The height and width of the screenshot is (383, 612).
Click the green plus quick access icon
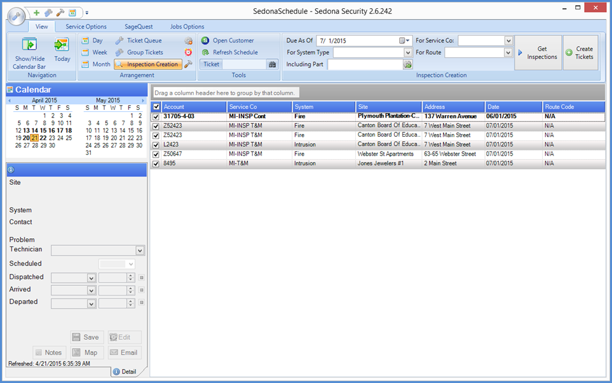[x=36, y=13]
